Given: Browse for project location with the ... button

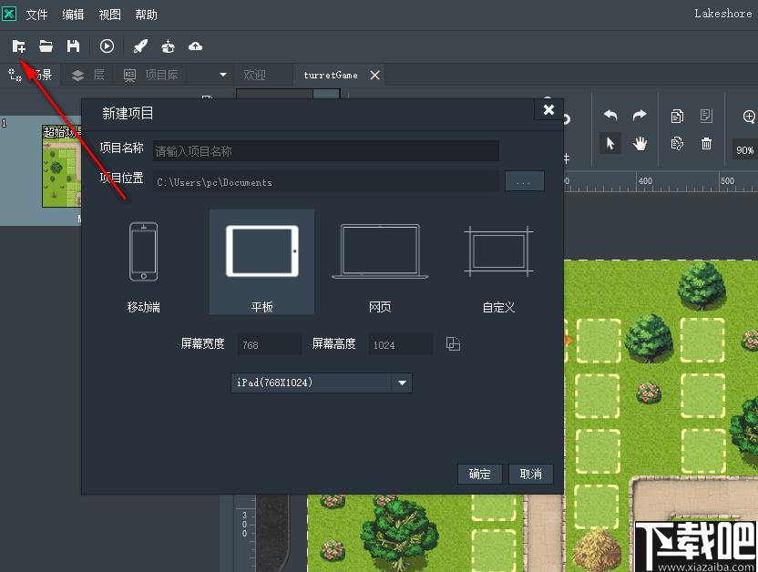Looking at the screenshot, I should pos(525,181).
